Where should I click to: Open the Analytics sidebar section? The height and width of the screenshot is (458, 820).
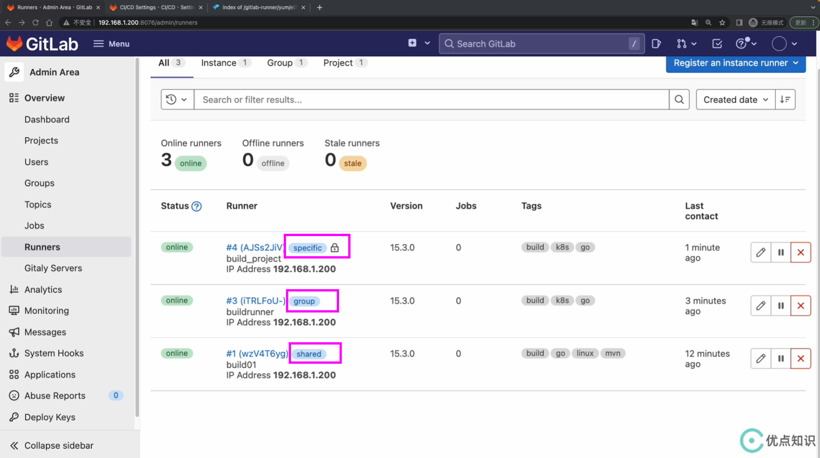point(43,290)
